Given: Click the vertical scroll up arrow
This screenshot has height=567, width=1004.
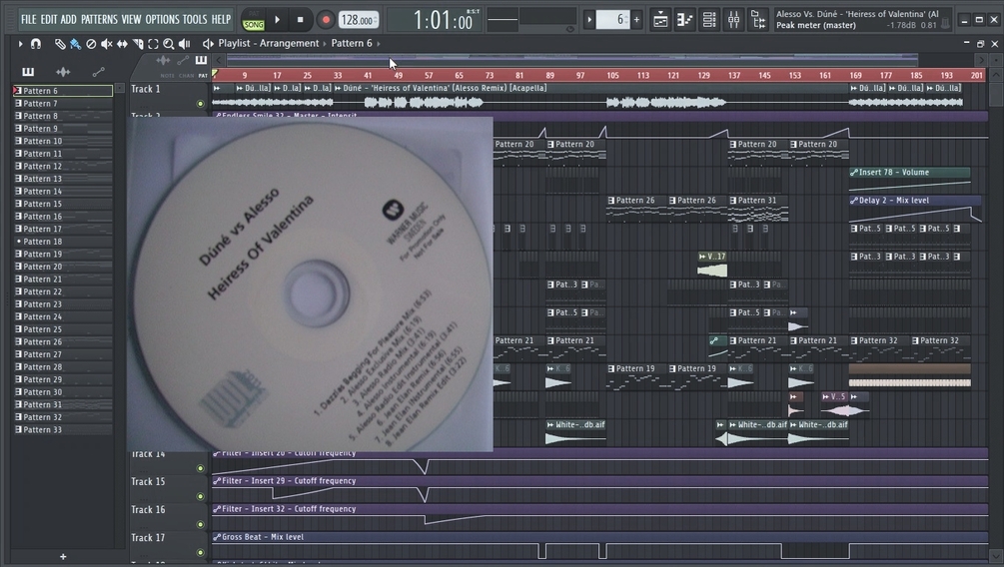Looking at the screenshot, I should 996,76.
